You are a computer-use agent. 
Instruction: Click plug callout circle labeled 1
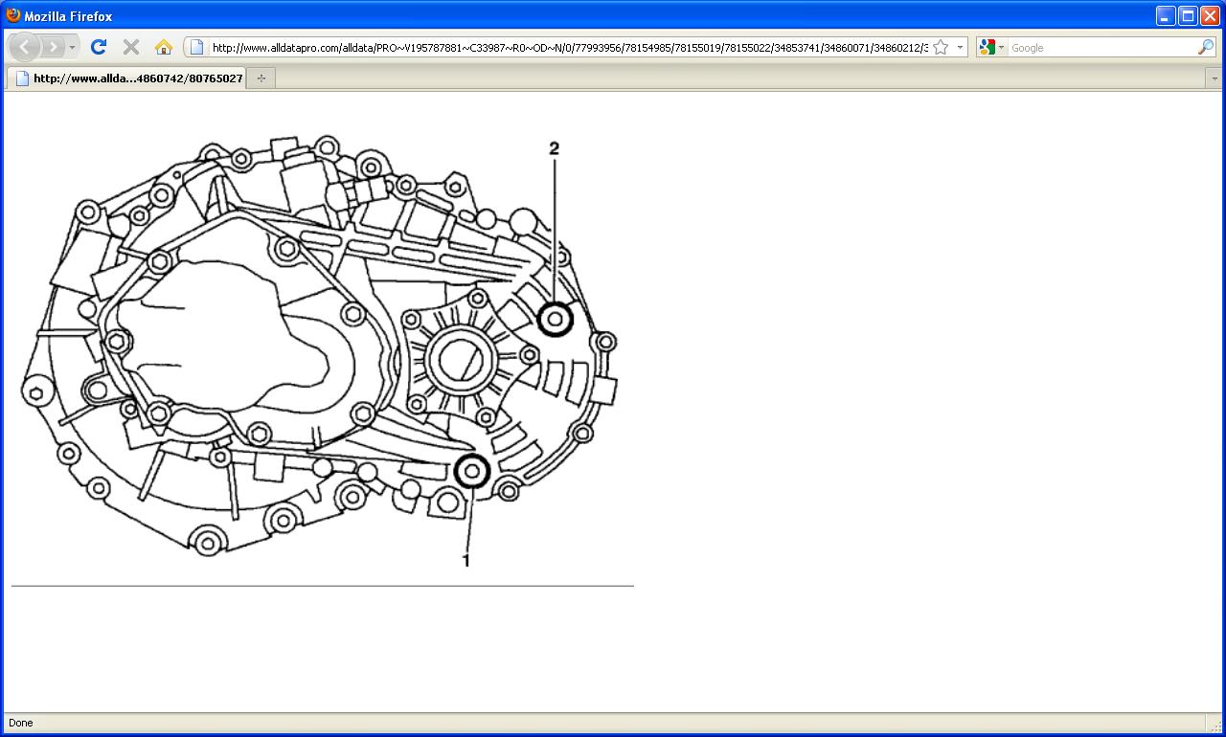(x=472, y=471)
